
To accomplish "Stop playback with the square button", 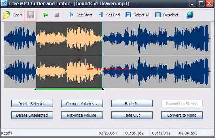I will point(57,15).
